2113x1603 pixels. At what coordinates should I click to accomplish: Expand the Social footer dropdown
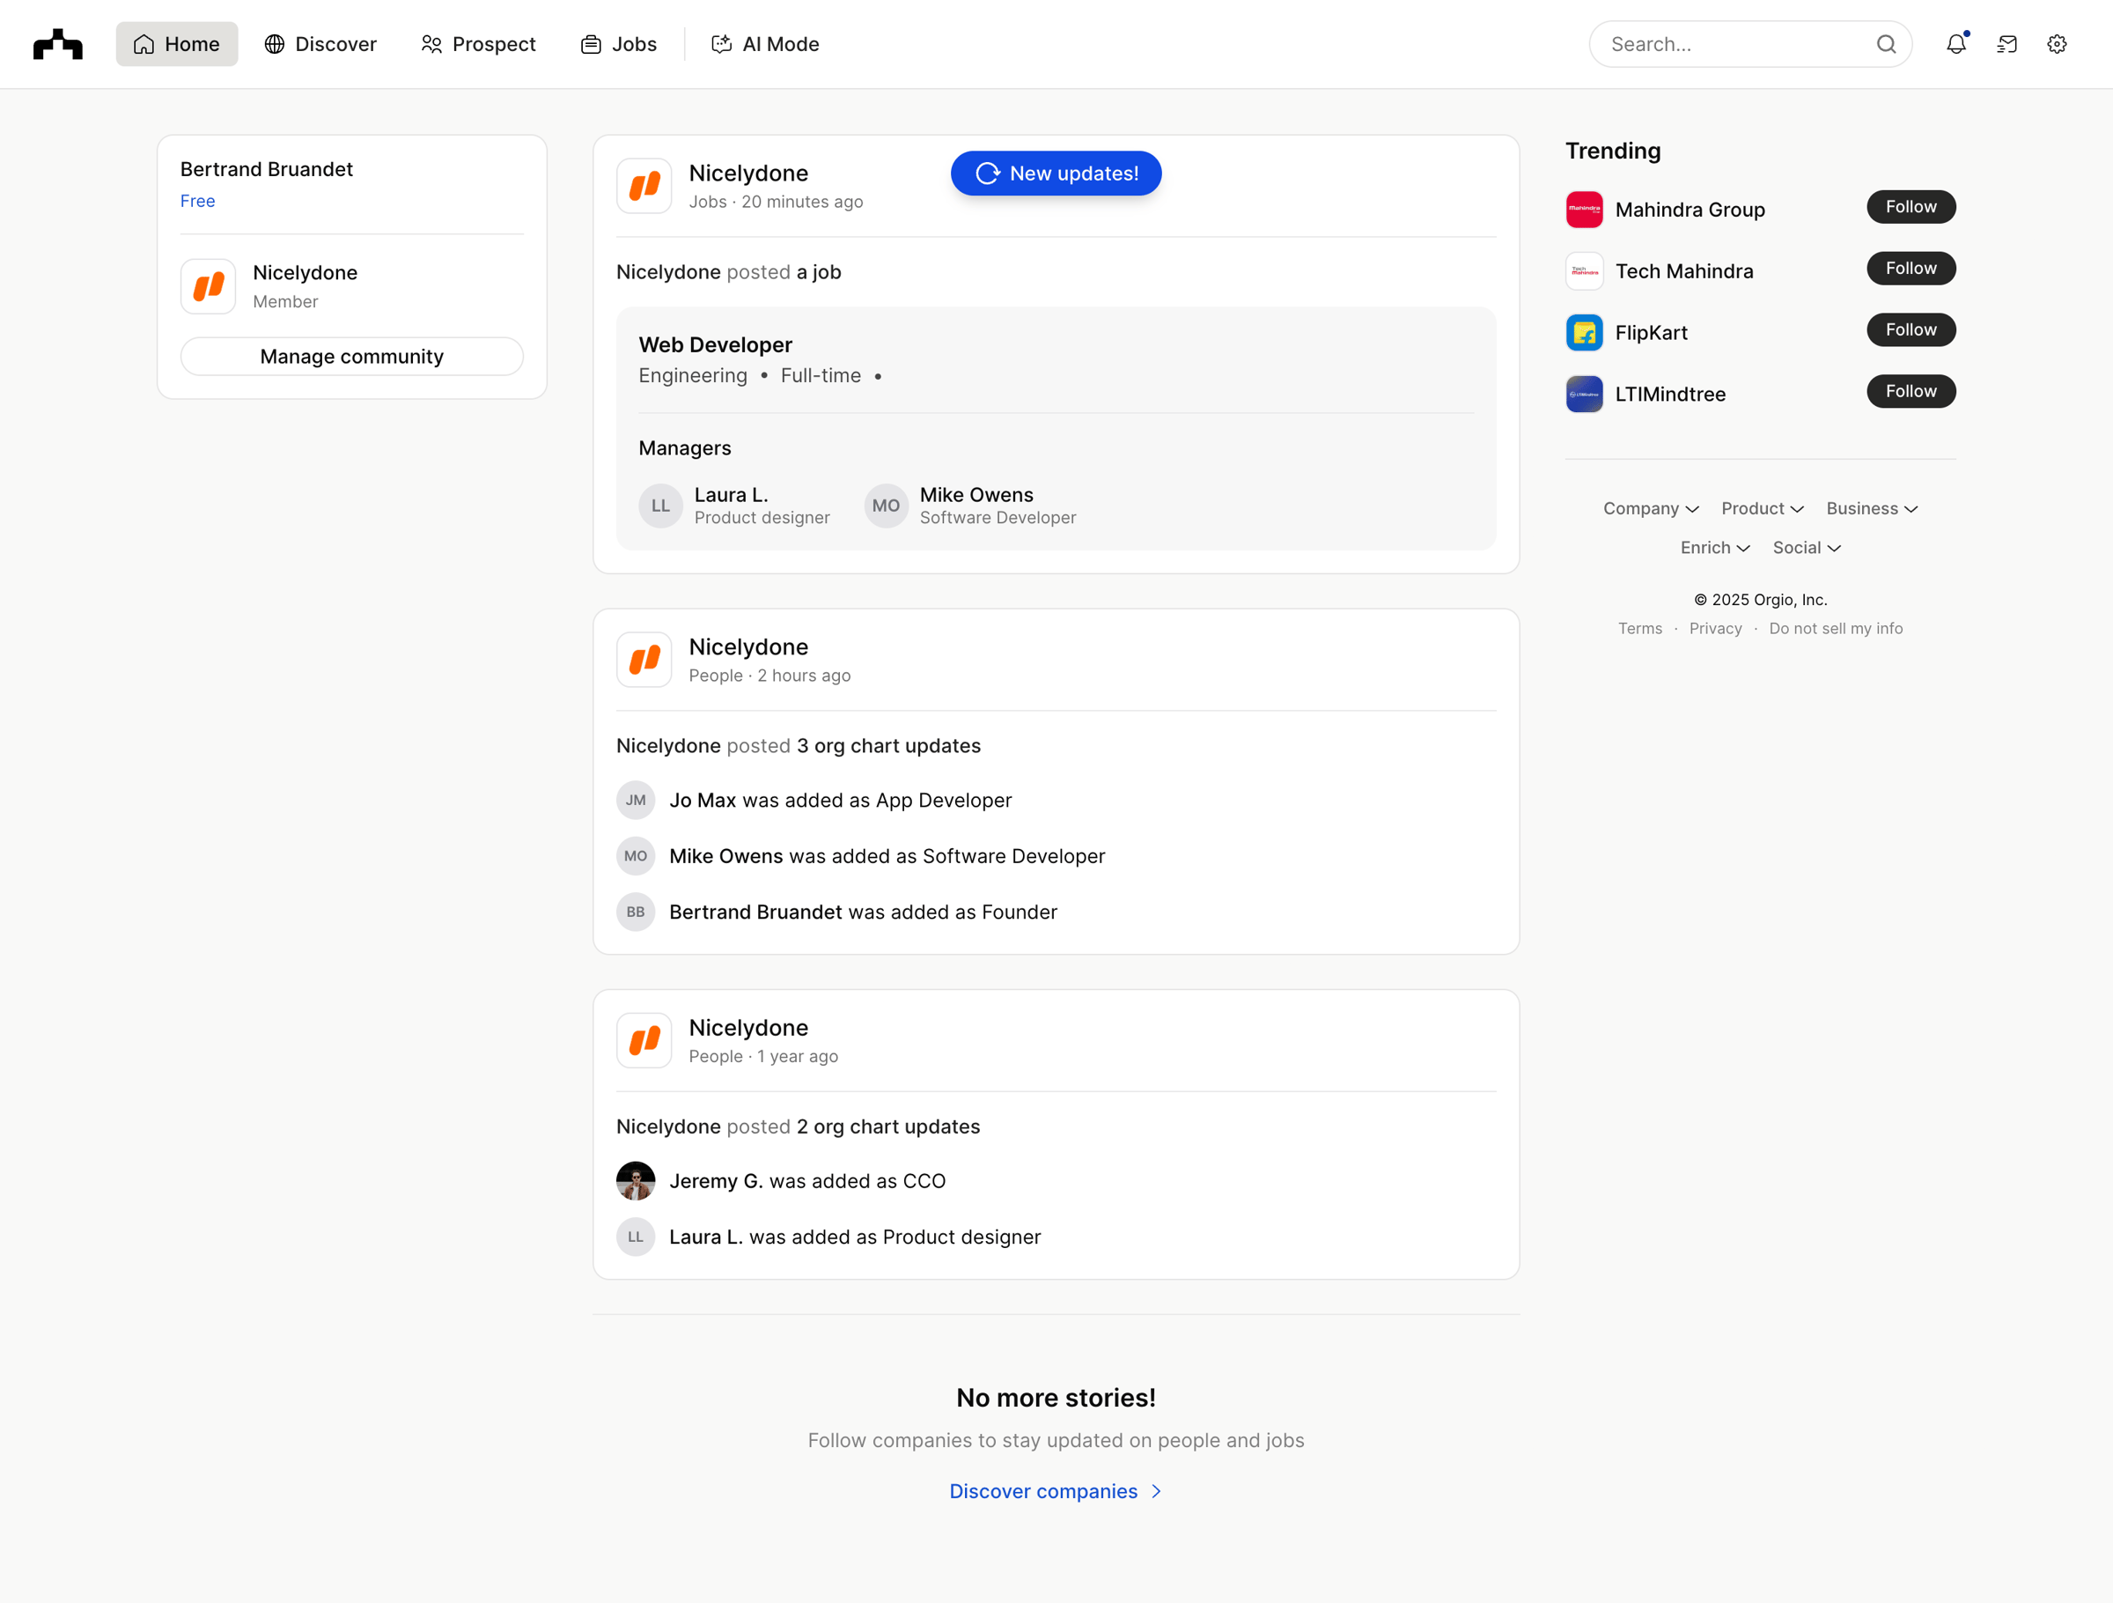coord(1807,548)
